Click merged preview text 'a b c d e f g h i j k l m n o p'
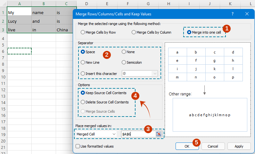The width and height of the screenshot is (255, 154). pyautogui.click(x=210, y=115)
